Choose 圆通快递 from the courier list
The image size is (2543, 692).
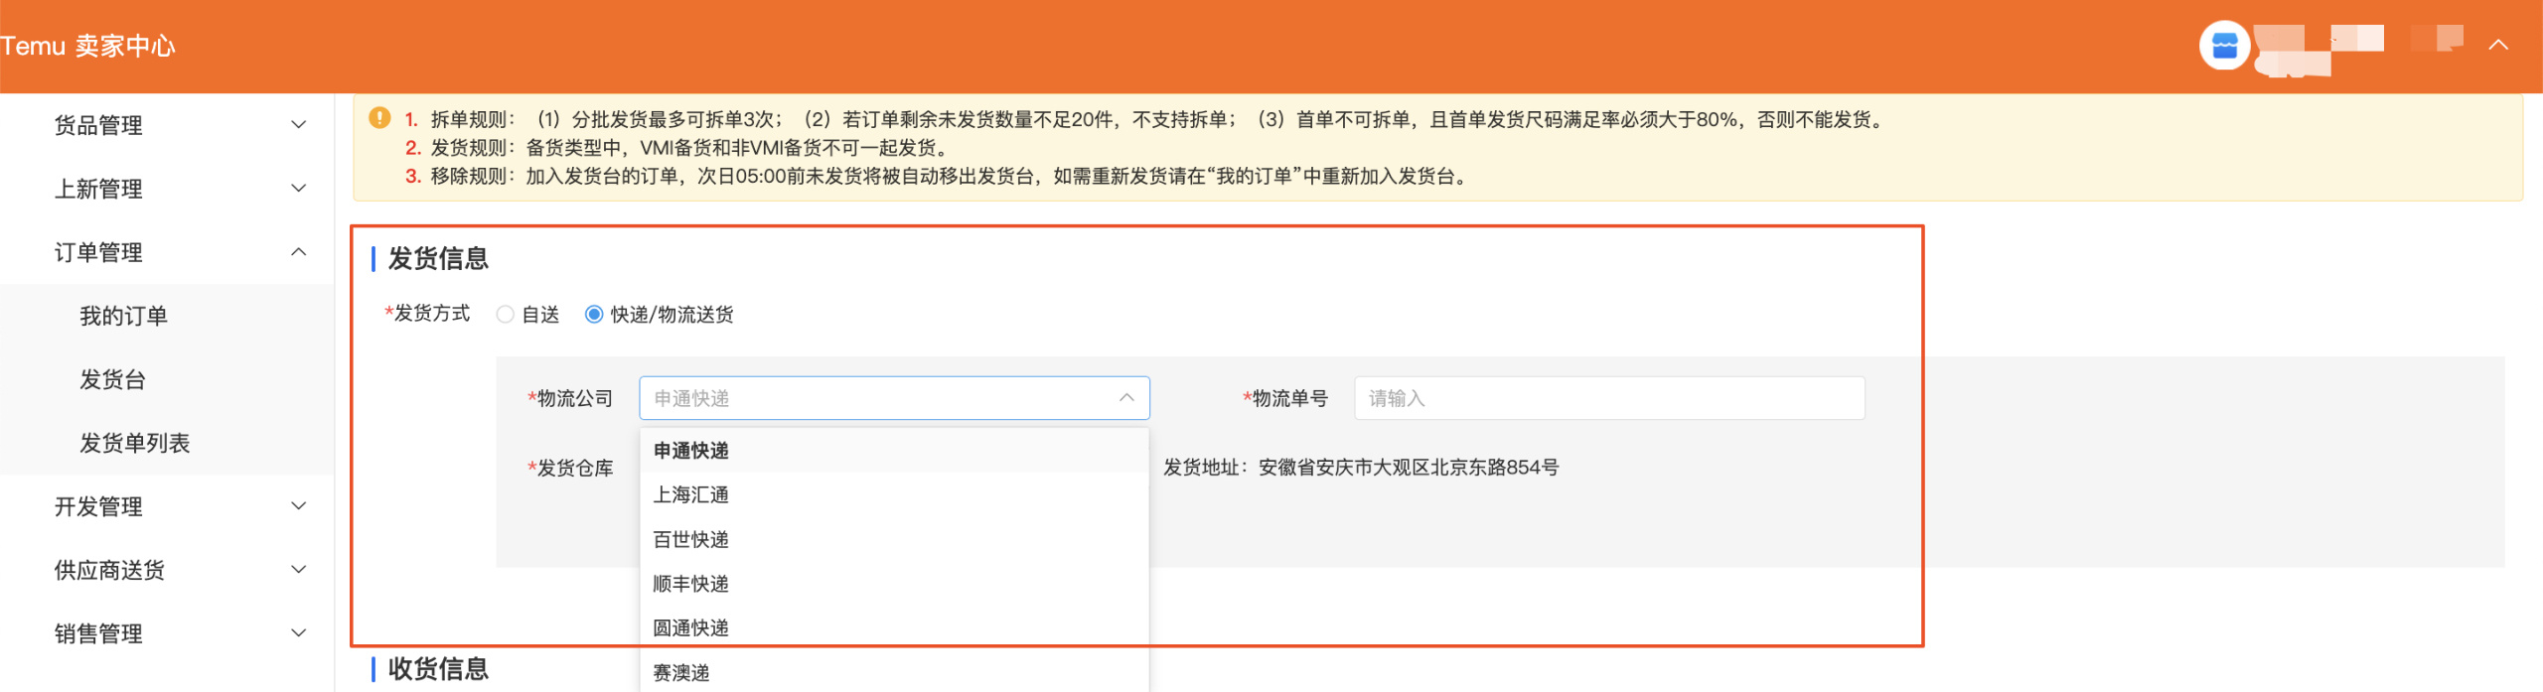[x=895, y=627]
